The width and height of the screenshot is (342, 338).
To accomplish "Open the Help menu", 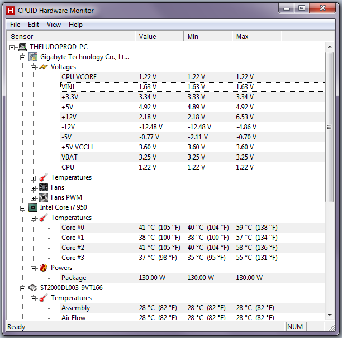I will click(75, 25).
